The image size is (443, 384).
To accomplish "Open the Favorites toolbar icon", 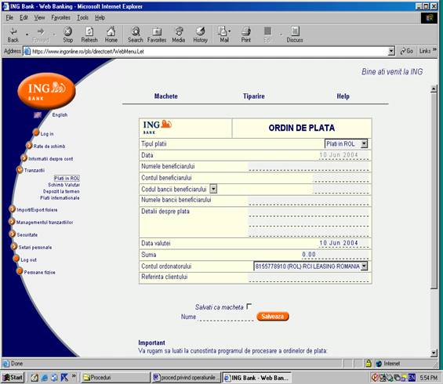I will tap(157, 35).
